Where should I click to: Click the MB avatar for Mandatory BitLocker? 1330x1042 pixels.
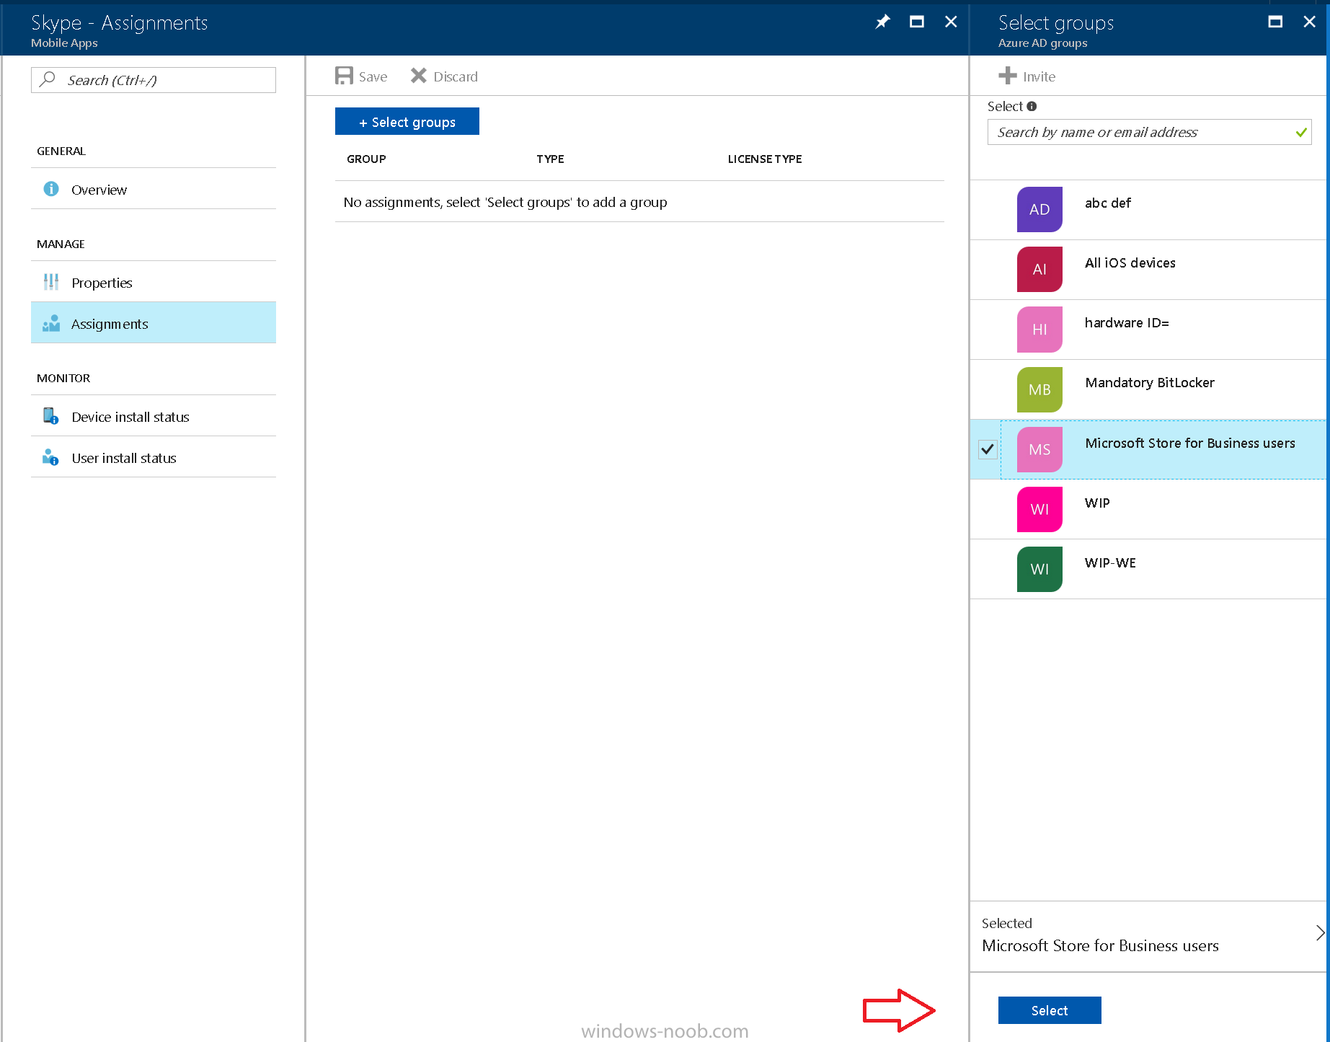click(1039, 389)
